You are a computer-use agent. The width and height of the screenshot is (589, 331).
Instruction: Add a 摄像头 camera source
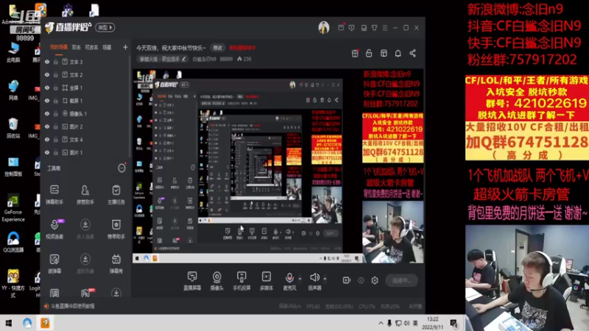coord(216,281)
